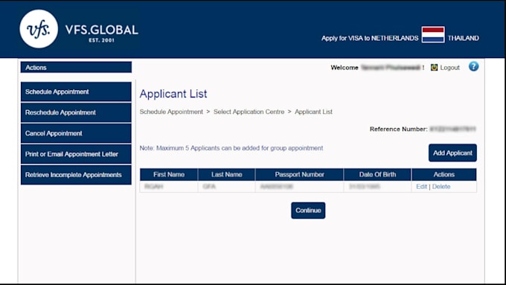
Task: Click the maximum 5 applicants note
Action: click(231, 148)
